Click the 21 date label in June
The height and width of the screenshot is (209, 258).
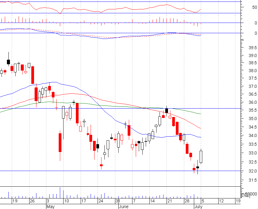pos(169,201)
